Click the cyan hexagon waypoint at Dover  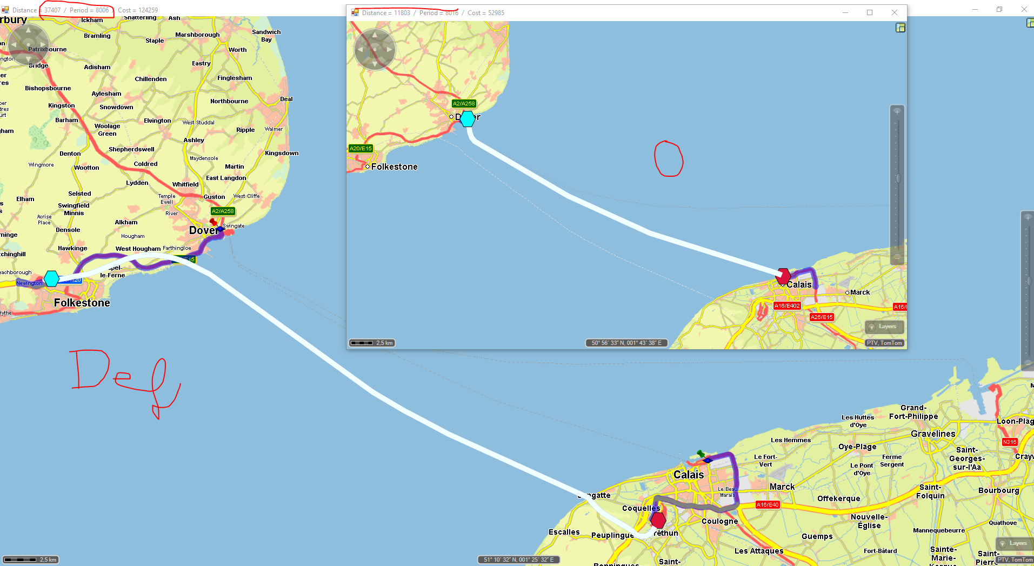[467, 118]
